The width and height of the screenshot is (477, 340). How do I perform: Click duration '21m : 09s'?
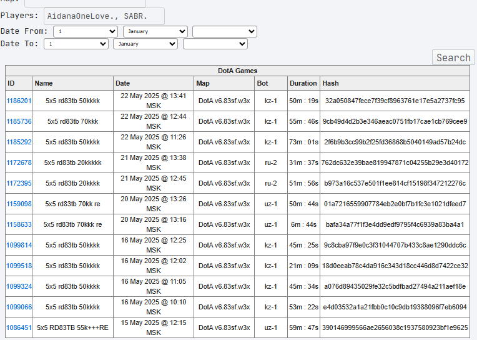coord(303,266)
